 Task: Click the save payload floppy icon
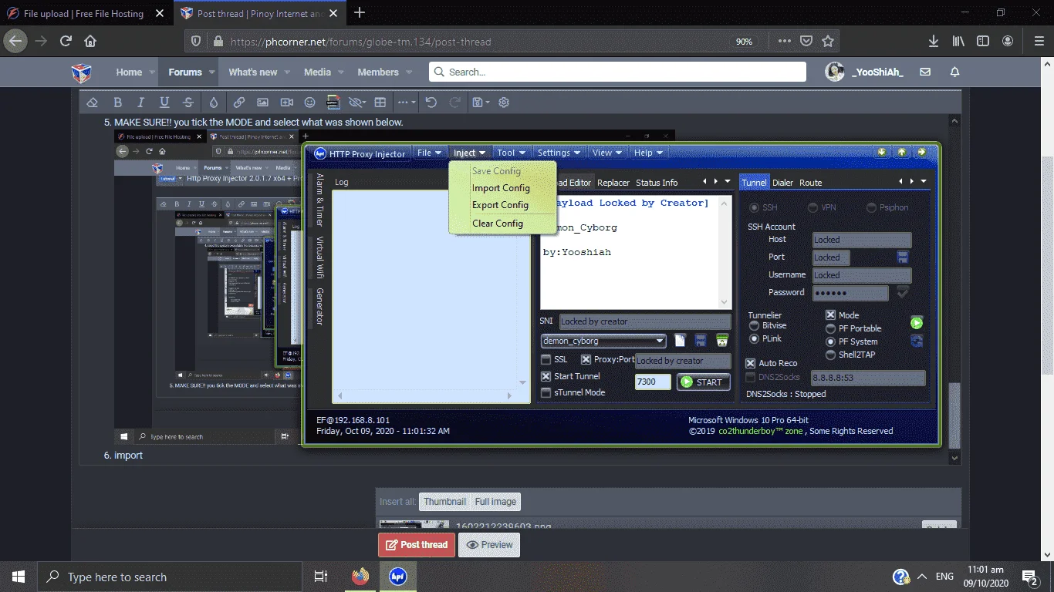click(701, 341)
